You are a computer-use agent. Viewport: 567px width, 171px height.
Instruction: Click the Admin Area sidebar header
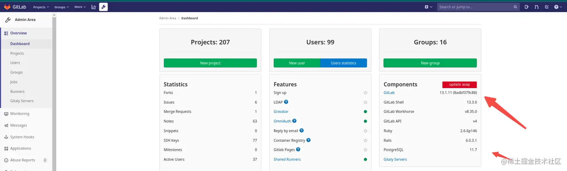coord(26,19)
